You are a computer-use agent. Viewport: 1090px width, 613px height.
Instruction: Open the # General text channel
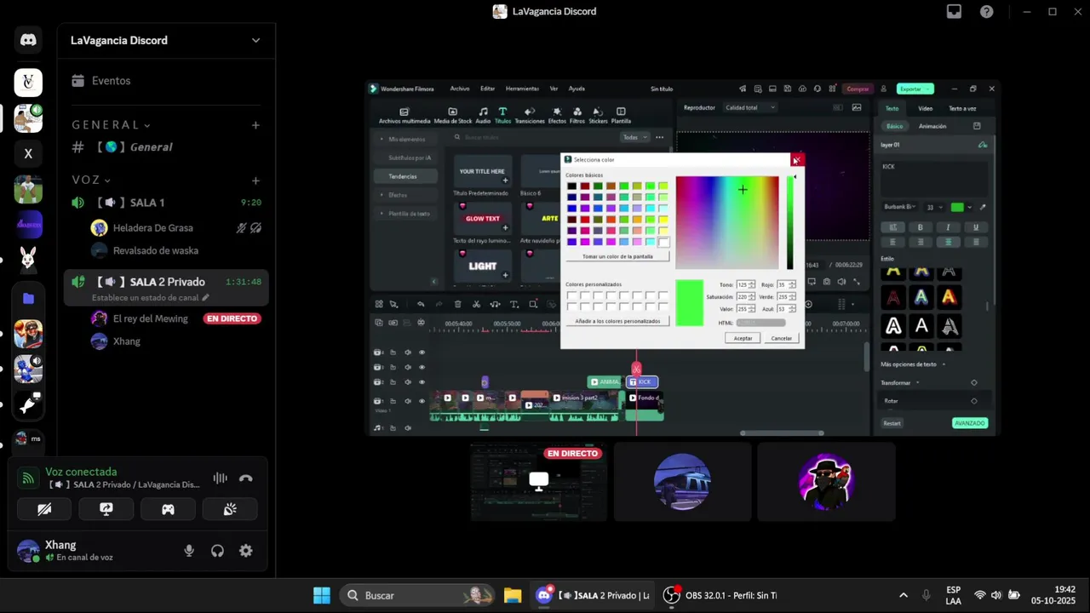click(166, 147)
